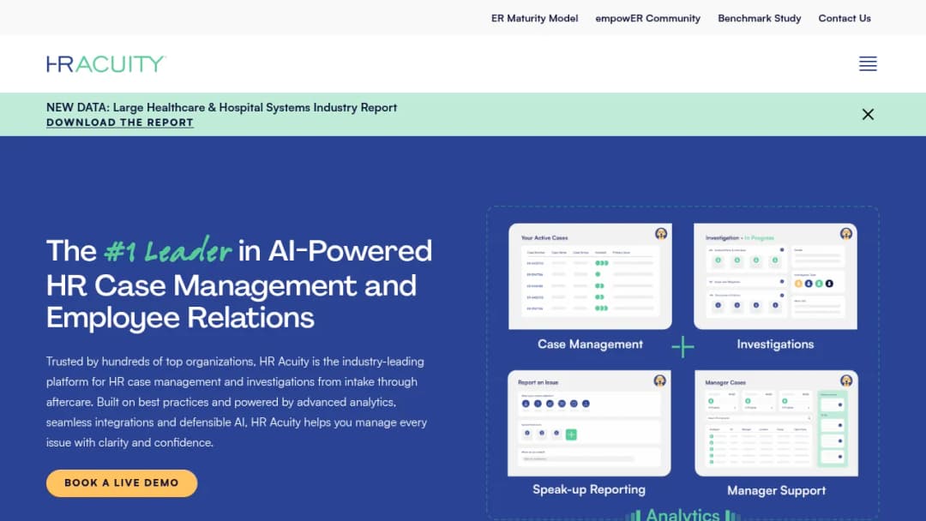Click the green plus icon between cards
Viewport: 926px width, 521px height.
682,347
